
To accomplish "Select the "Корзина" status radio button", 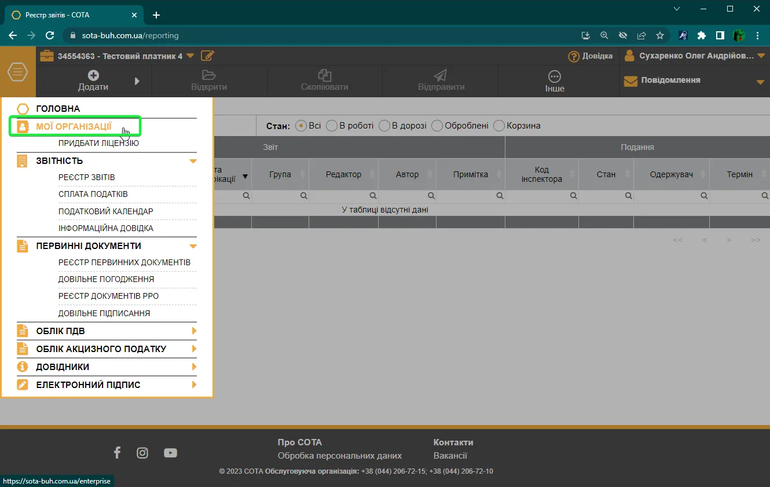I will pos(499,126).
